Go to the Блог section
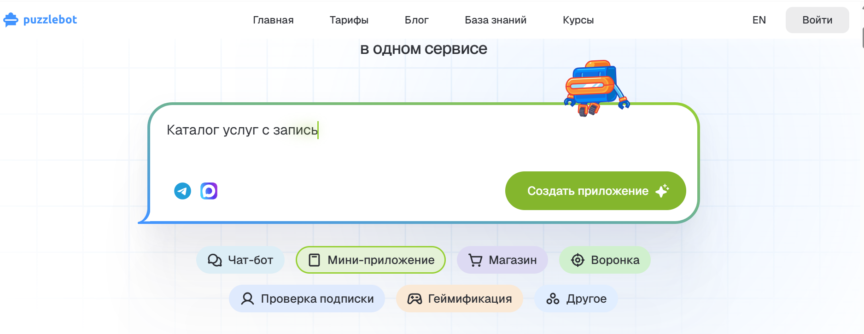 pyautogui.click(x=417, y=20)
